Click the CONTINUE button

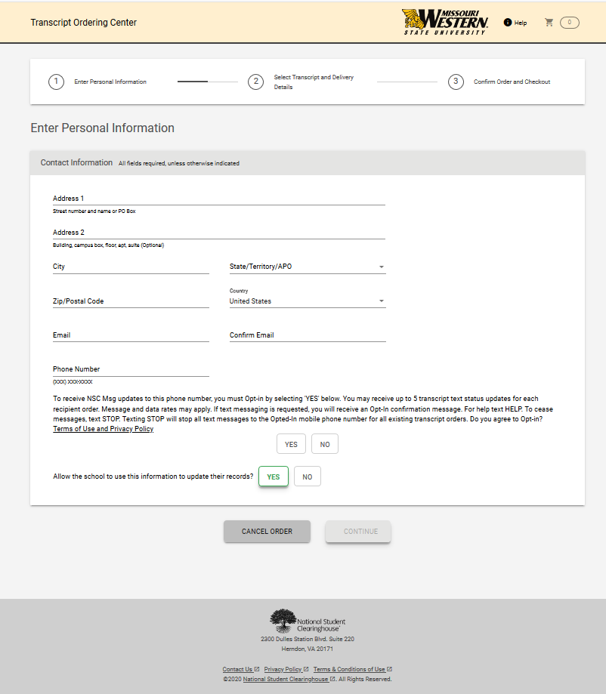click(358, 531)
